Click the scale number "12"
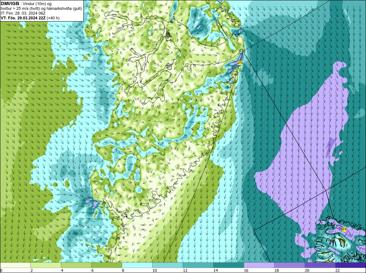The height and width of the screenshot is (273, 366). (x=185, y=270)
